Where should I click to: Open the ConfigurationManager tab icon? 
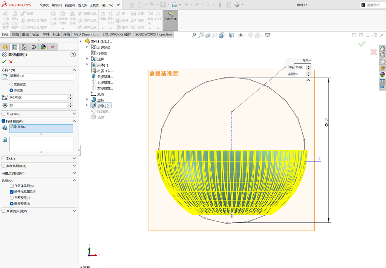[x=24, y=47]
